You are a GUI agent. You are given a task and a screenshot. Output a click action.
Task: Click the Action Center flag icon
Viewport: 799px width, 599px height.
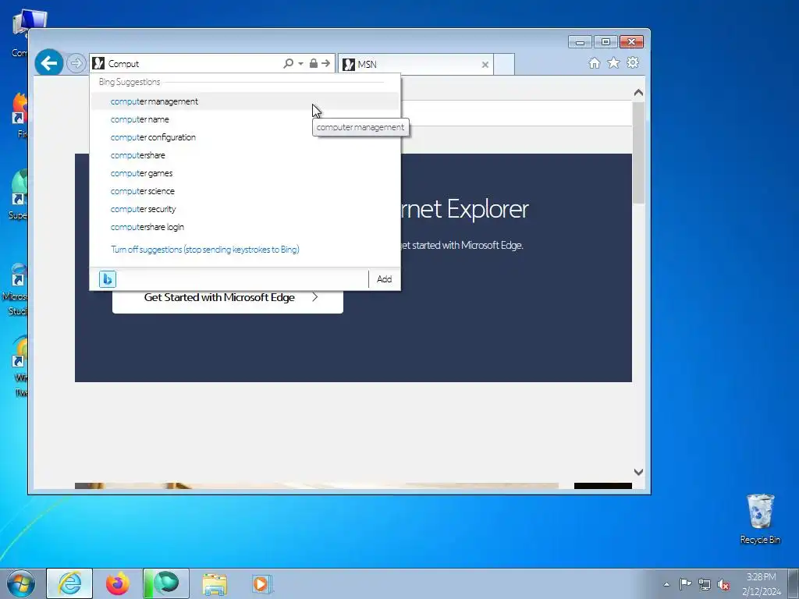pyautogui.click(x=685, y=584)
